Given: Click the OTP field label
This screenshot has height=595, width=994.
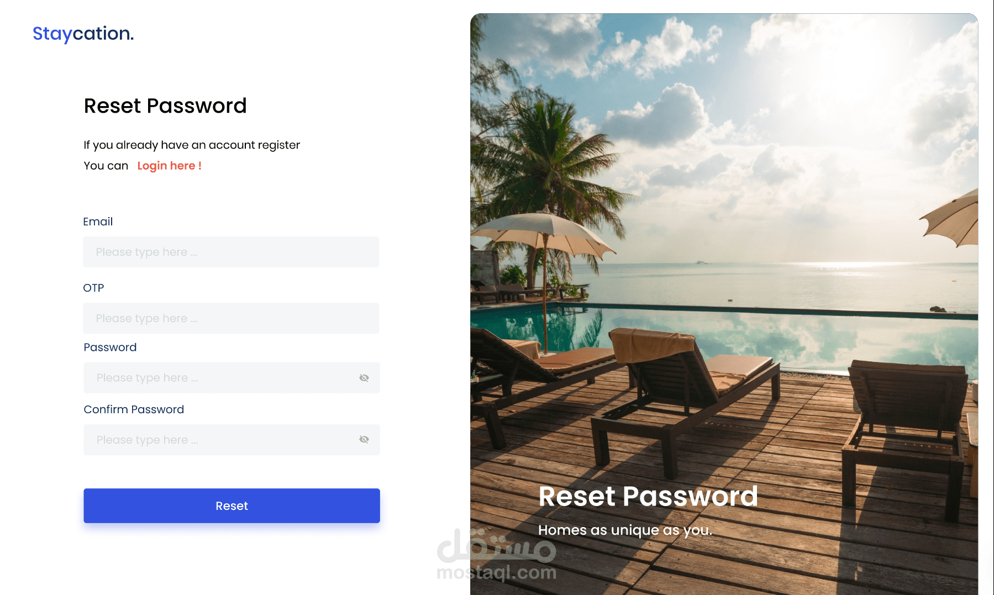Looking at the screenshot, I should point(93,288).
